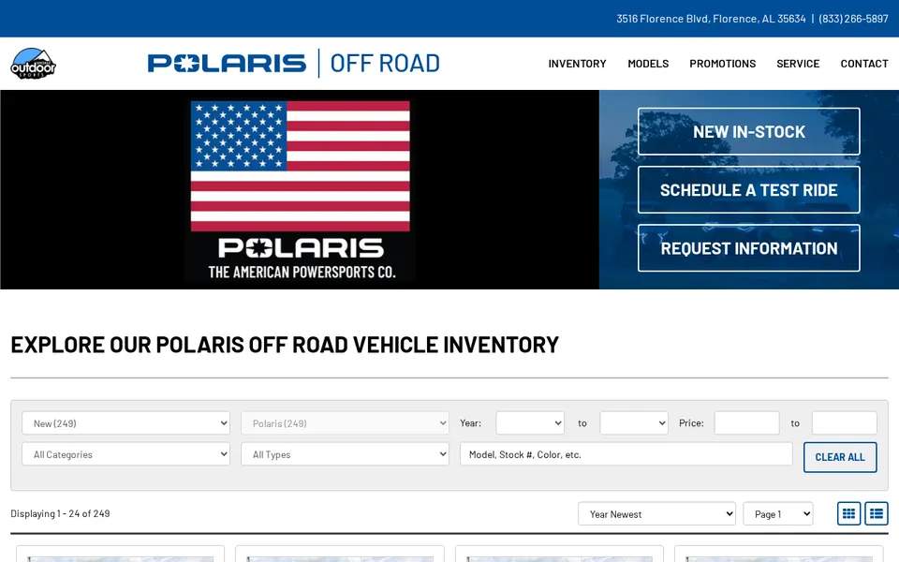Expand the All Types dropdown
The width and height of the screenshot is (899, 562).
[346, 454]
